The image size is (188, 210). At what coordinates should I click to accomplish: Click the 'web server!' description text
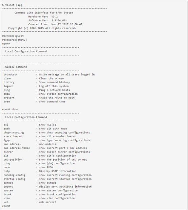48,202
